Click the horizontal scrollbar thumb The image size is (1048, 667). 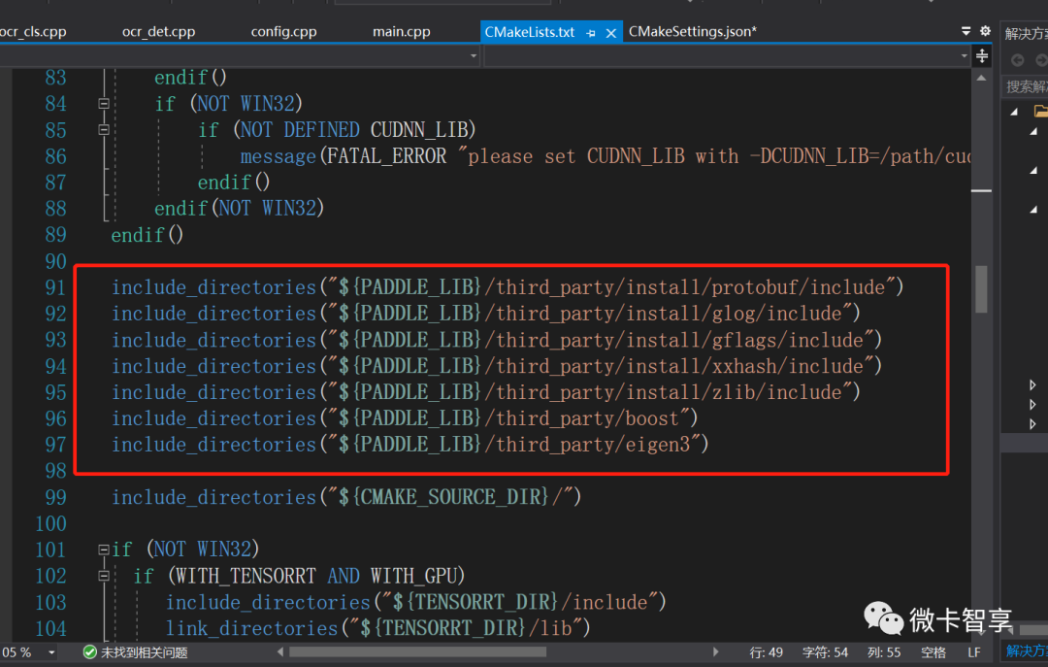point(417,651)
